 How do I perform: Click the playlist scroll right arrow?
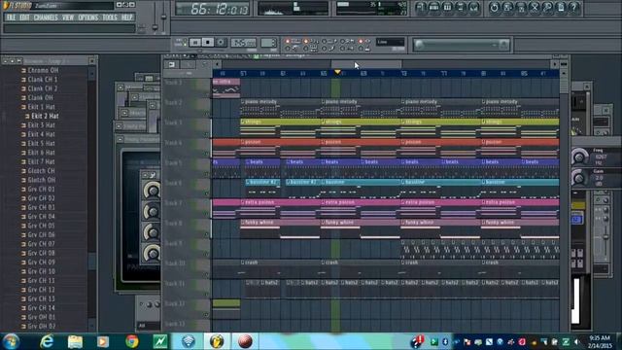(x=555, y=64)
